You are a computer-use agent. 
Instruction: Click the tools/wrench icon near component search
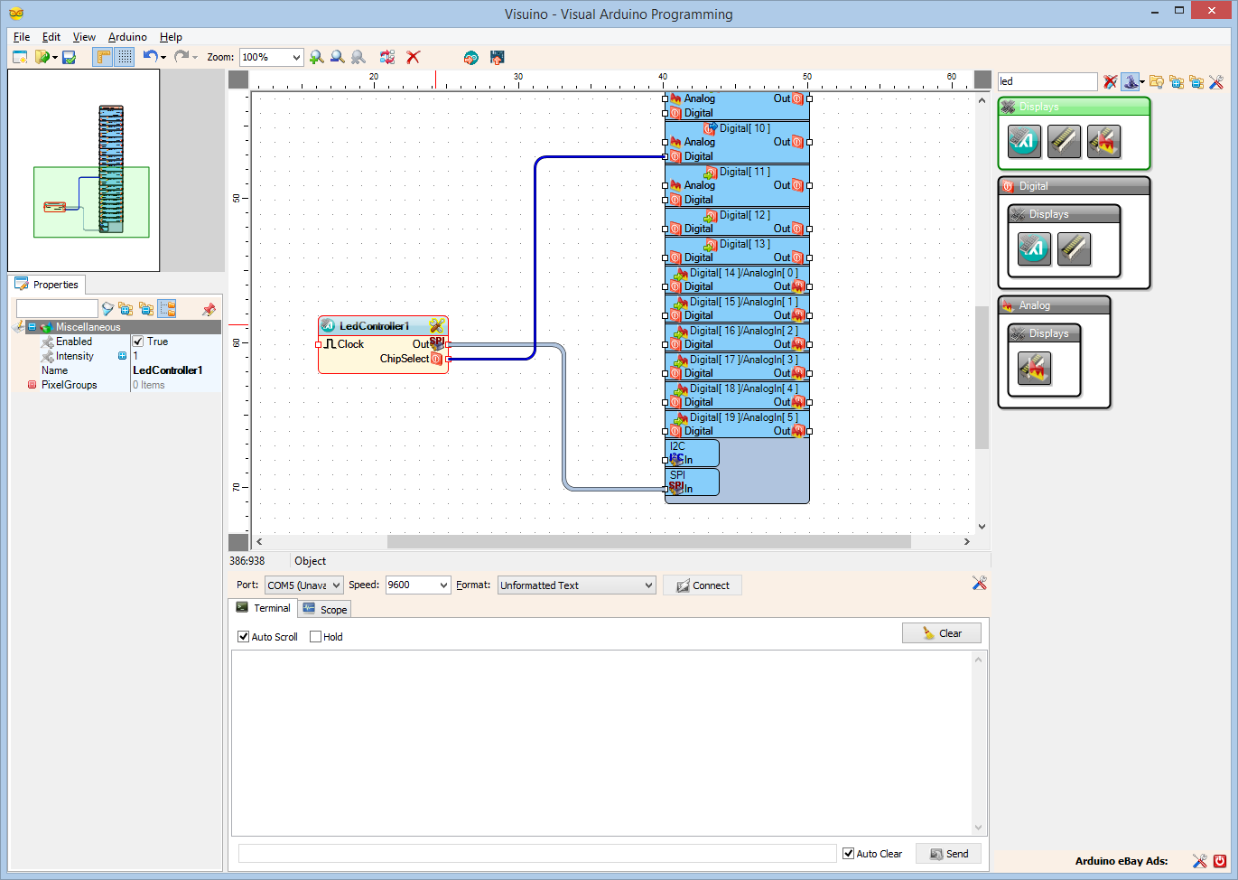pos(1216,81)
